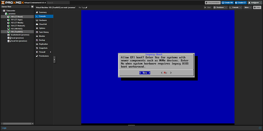Focus the Search field in header
This screenshot has width=263, height=131.
tap(58, 3)
